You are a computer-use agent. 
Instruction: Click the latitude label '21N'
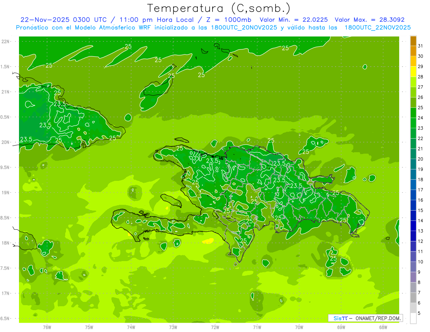click(5, 92)
